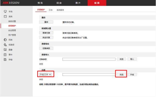Open the 存储 sidebar section label

(10, 59)
